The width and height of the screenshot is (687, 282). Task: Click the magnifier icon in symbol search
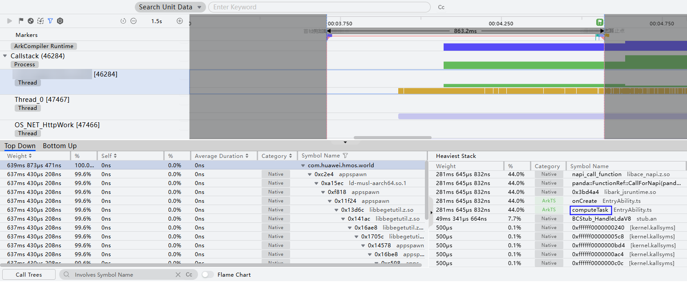(67, 274)
